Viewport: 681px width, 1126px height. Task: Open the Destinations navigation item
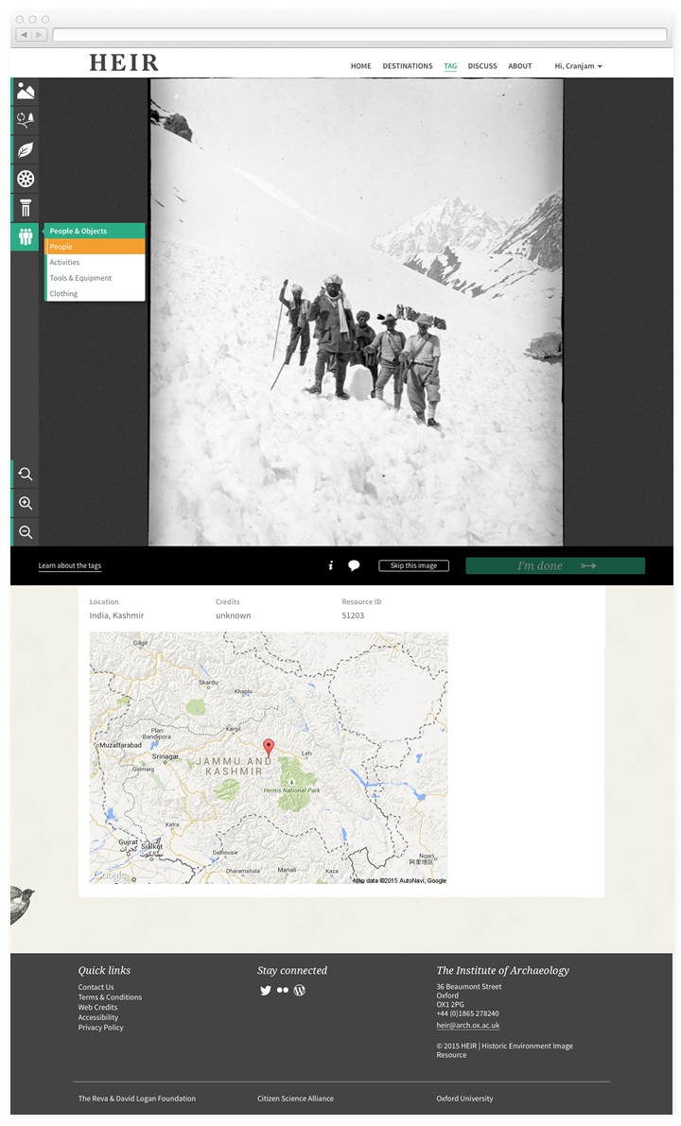pyautogui.click(x=407, y=66)
